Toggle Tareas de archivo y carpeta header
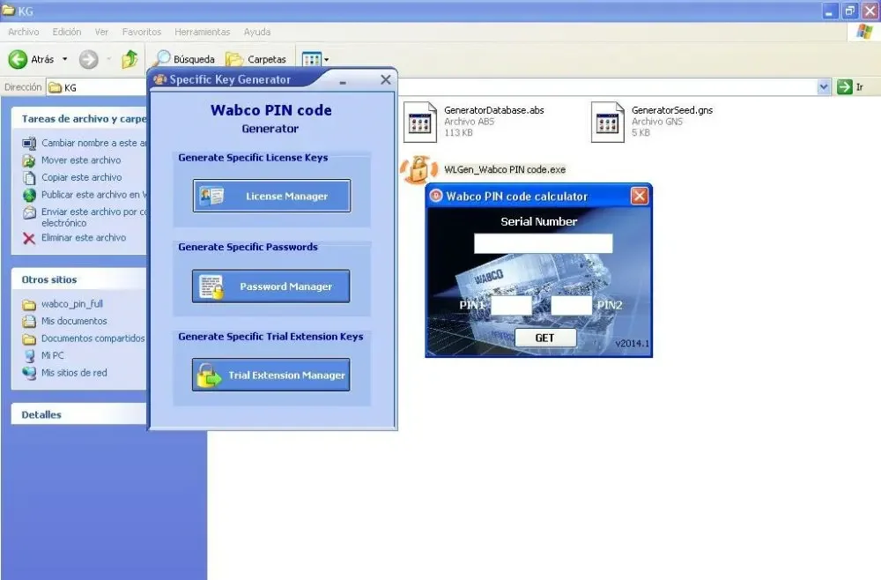881x580 pixels. point(78,119)
